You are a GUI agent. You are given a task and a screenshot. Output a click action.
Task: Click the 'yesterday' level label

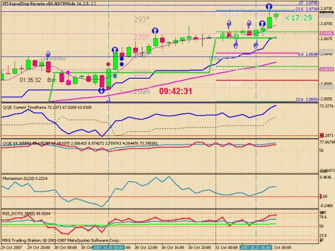tap(55, 59)
